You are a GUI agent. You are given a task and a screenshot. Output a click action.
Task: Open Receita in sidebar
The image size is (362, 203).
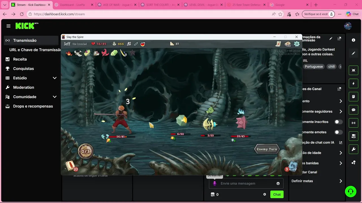[x=31, y=59]
